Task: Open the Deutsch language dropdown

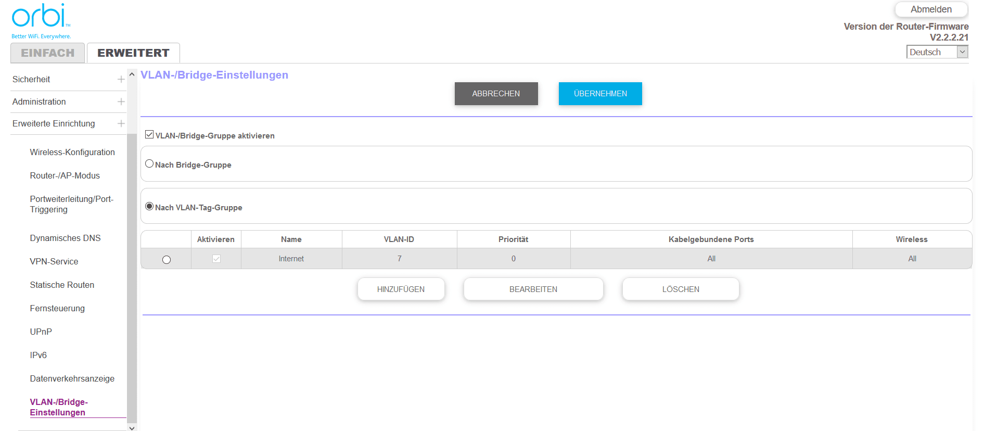Action: (x=937, y=52)
